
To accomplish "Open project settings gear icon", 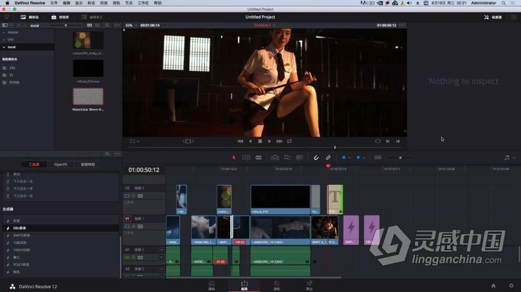I will [x=511, y=286].
